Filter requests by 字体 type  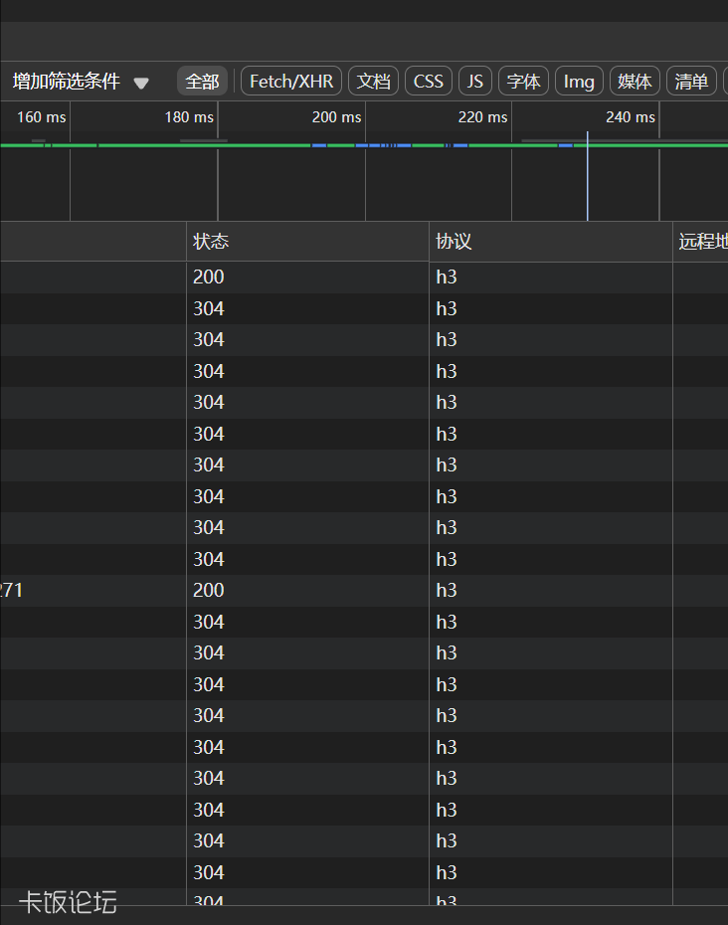(523, 82)
